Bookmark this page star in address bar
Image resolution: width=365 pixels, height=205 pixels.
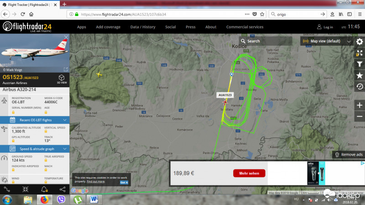(262, 14)
